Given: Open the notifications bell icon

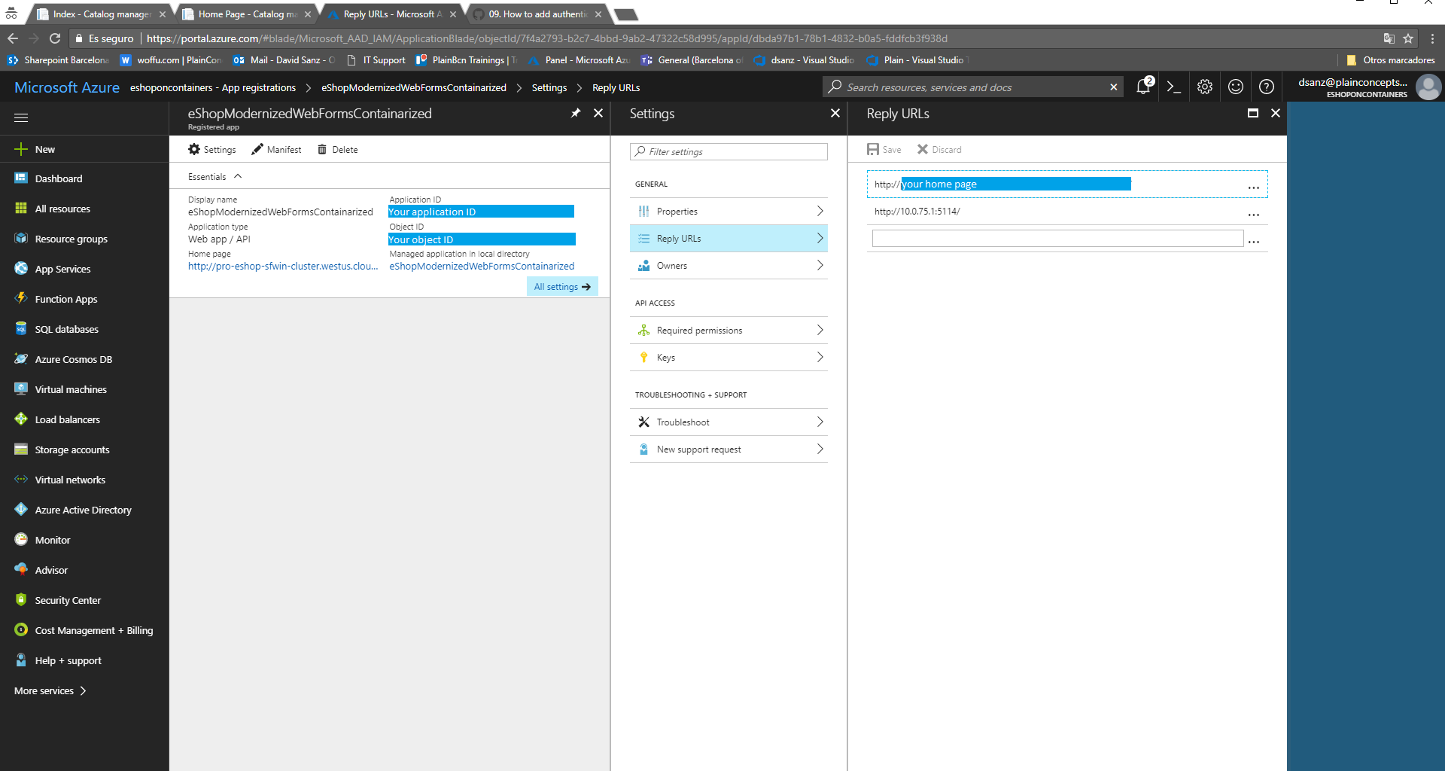Looking at the screenshot, I should pyautogui.click(x=1144, y=87).
